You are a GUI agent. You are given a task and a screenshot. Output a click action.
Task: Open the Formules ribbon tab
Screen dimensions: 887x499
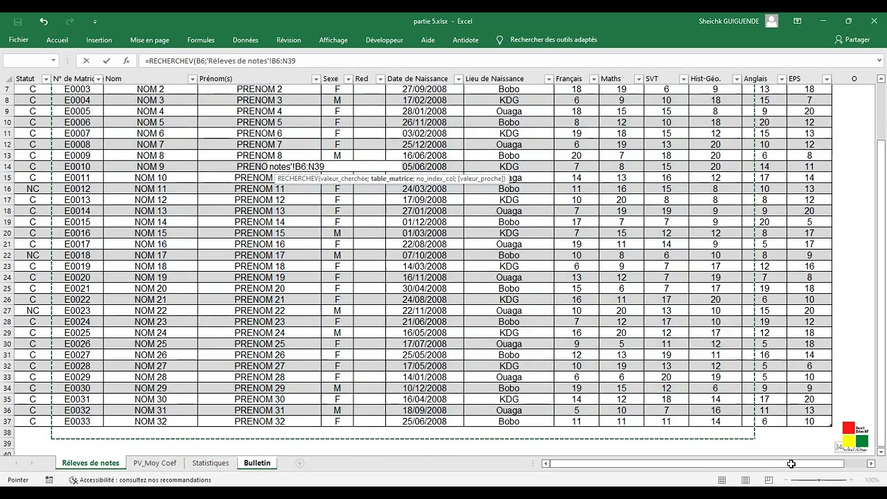tap(201, 40)
